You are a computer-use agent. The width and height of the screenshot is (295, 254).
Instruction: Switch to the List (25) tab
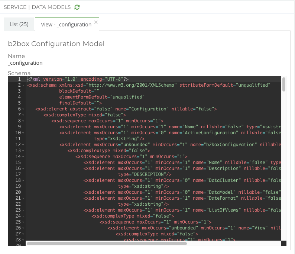coord(19,24)
